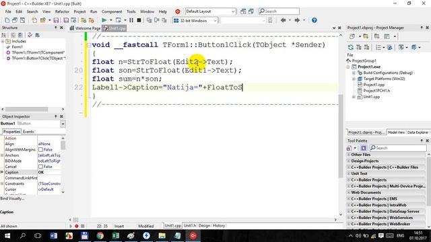Pause the running program

pos(131,20)
